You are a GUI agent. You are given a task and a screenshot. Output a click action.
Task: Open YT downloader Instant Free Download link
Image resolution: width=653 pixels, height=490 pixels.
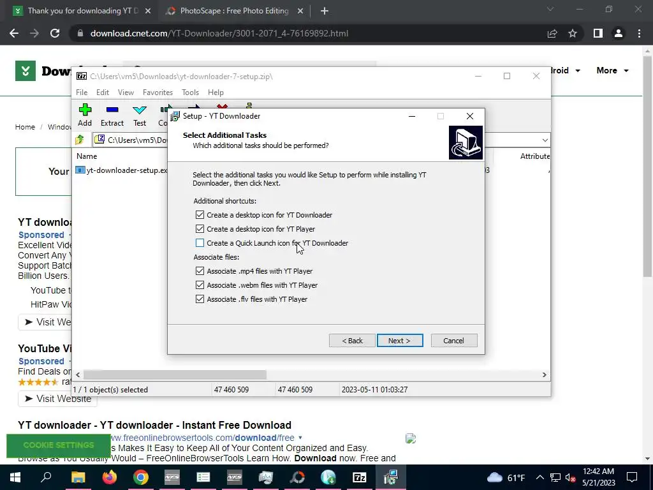[154, 425]
